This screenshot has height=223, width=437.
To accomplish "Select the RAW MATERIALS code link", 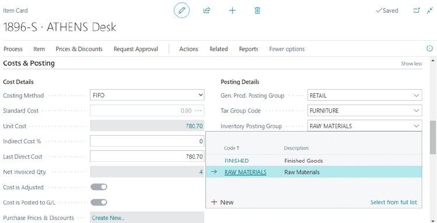I will (246, 172).
